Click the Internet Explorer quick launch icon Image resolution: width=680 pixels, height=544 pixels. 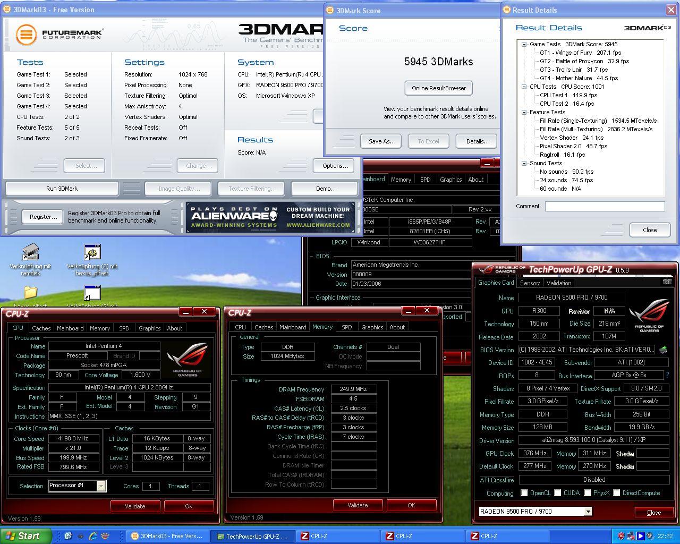click(x=93, y=536)
